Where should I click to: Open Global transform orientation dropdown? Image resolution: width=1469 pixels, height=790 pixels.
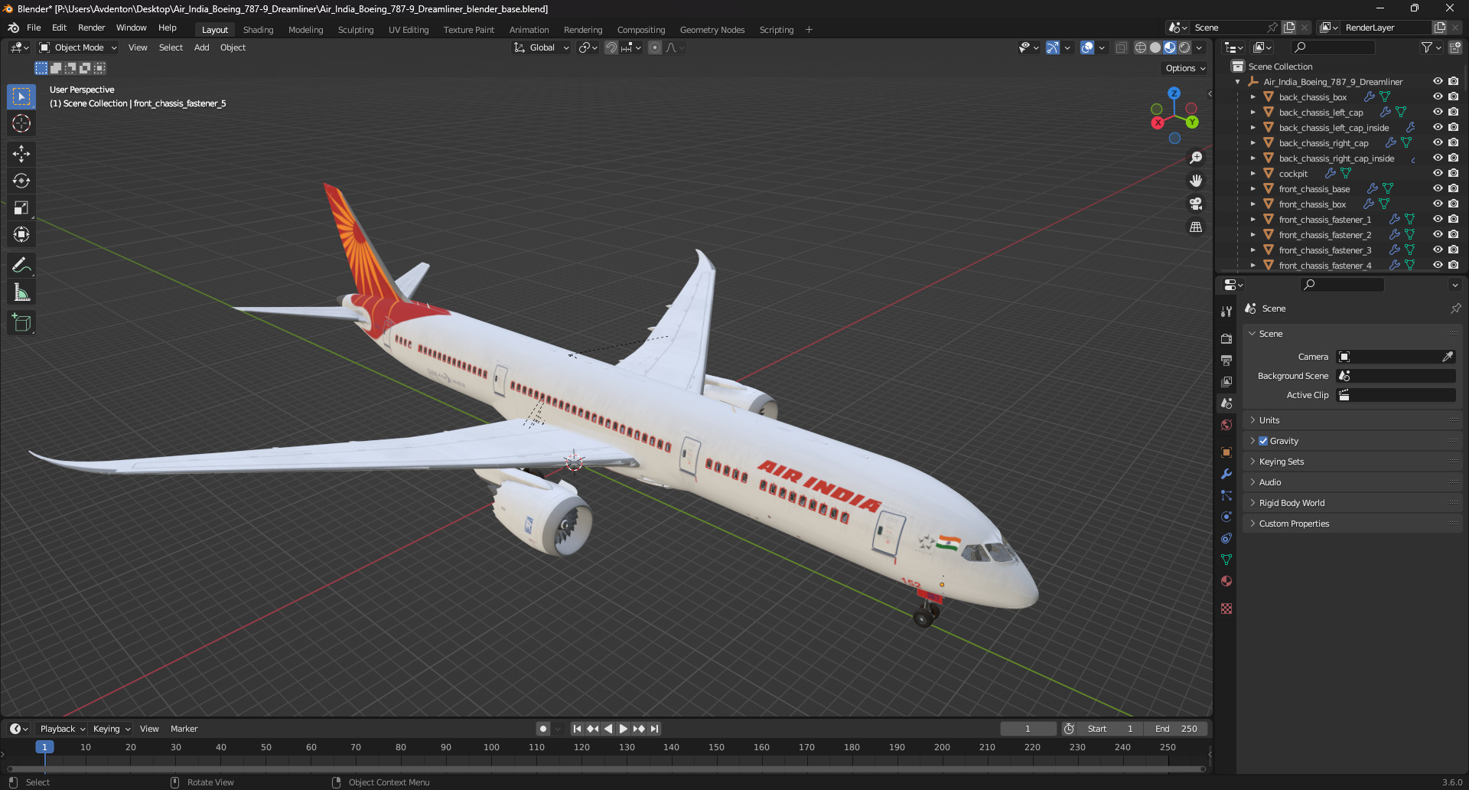click(542, 47)
